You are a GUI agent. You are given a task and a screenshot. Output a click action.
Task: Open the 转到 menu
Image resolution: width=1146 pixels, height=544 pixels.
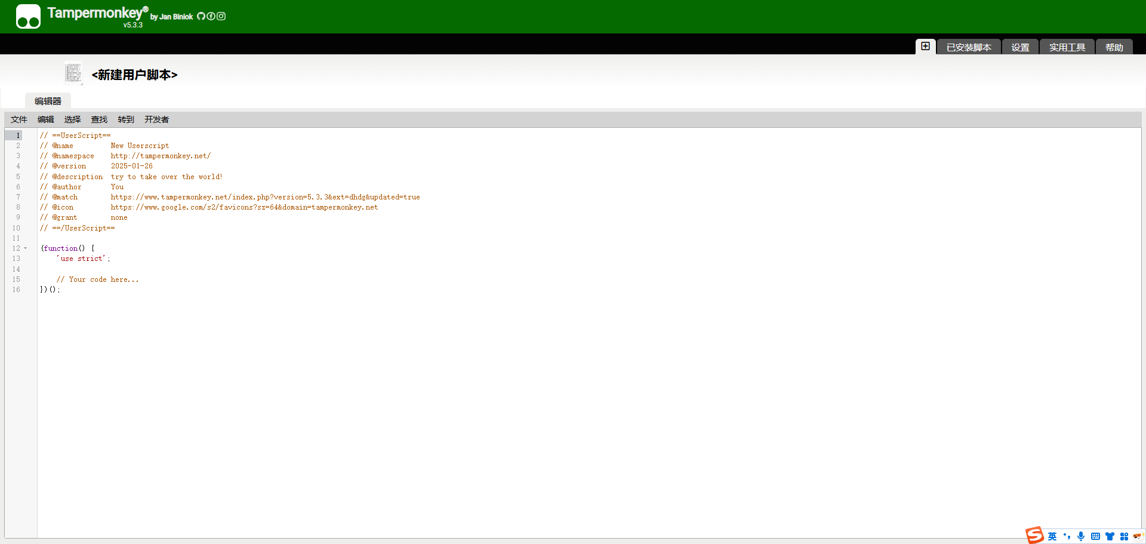click(126, 119)
